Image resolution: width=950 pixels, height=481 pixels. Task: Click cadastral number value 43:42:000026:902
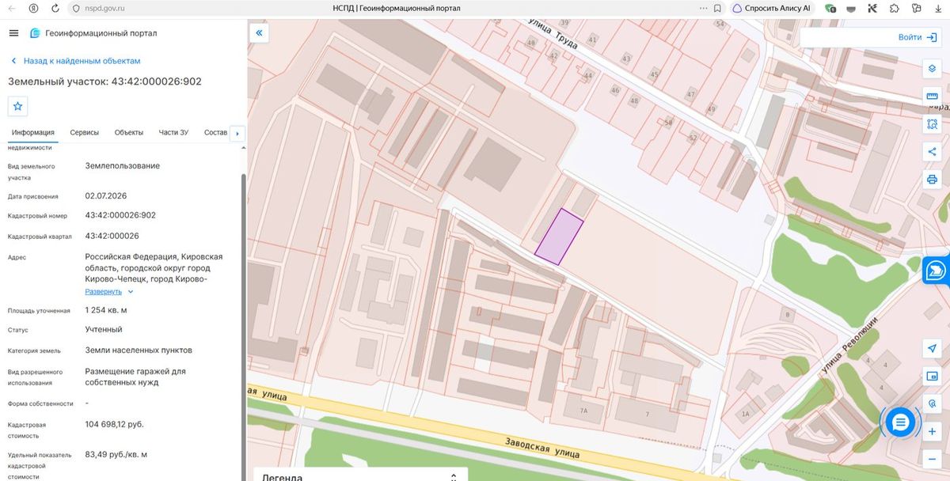pos(120,215)
